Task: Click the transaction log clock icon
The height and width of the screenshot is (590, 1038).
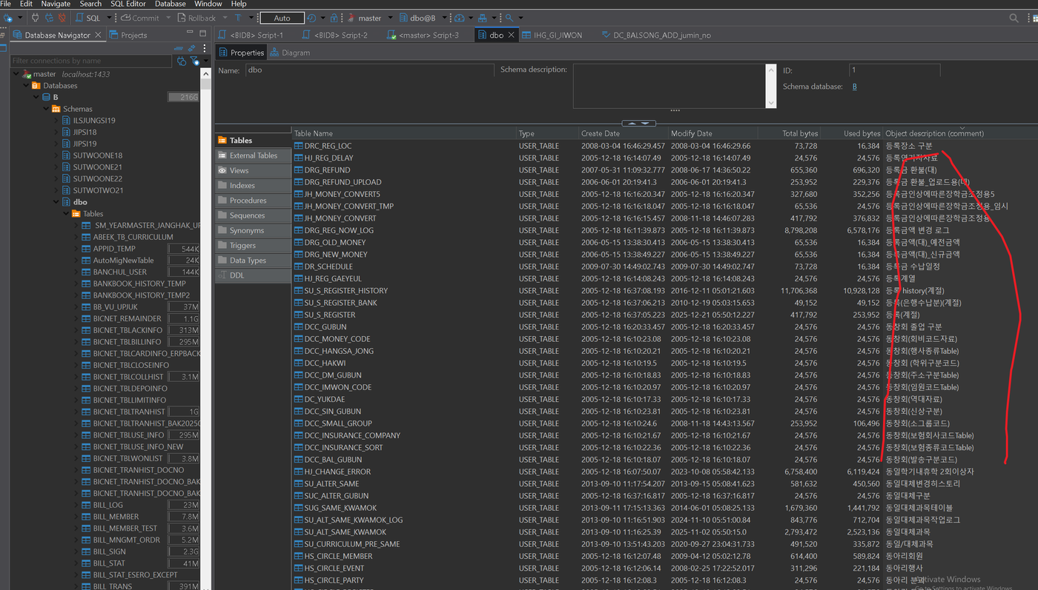Action: [311, 18]
